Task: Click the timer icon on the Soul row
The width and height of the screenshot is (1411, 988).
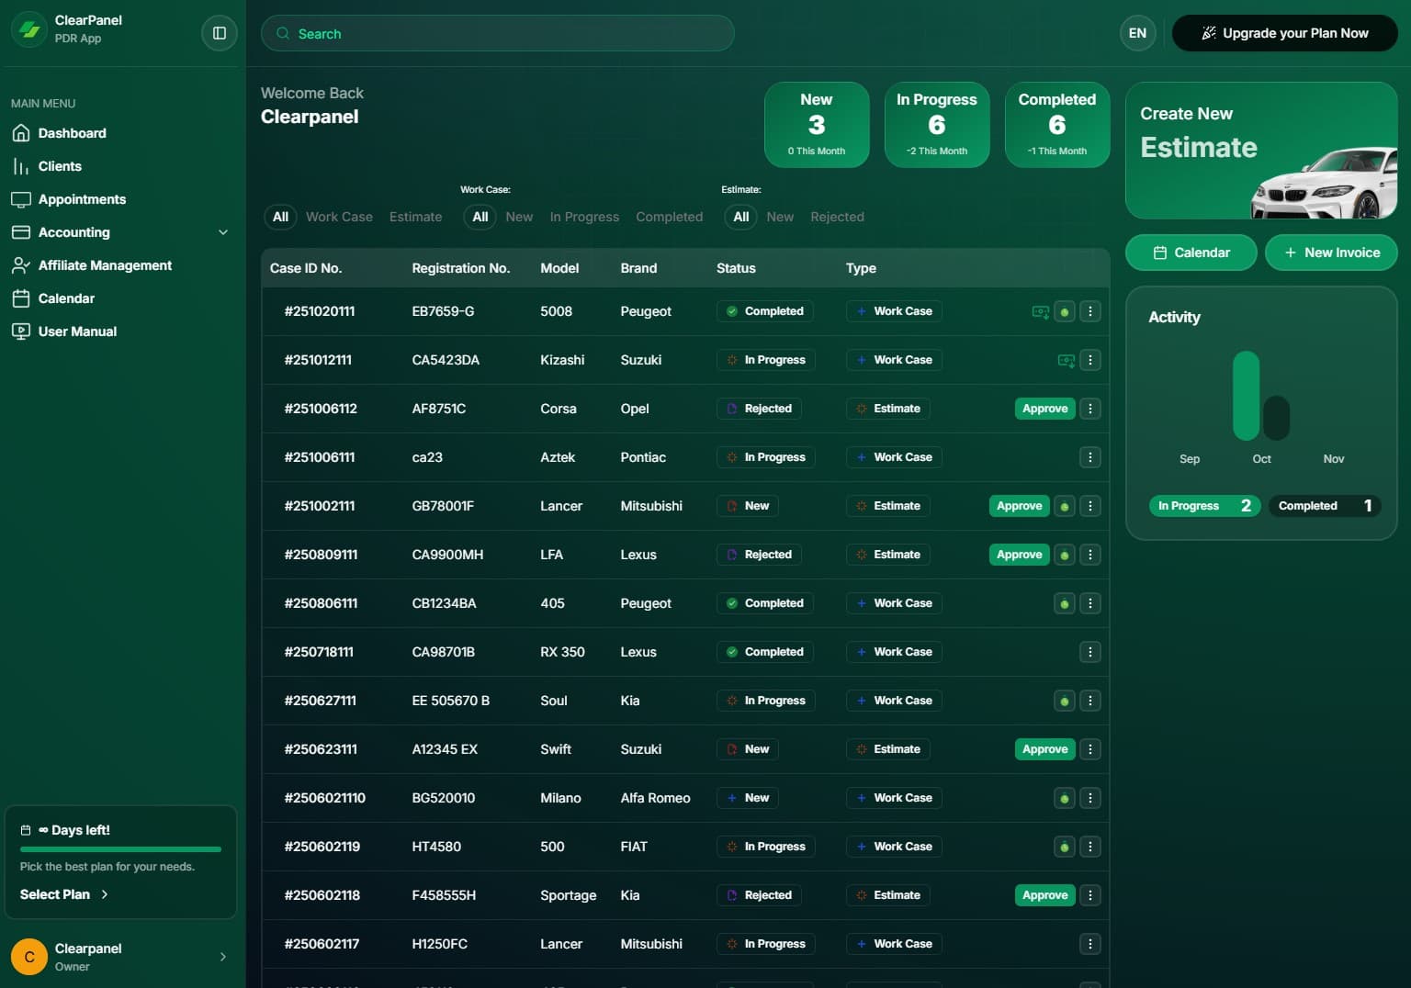Action: 1064,702
